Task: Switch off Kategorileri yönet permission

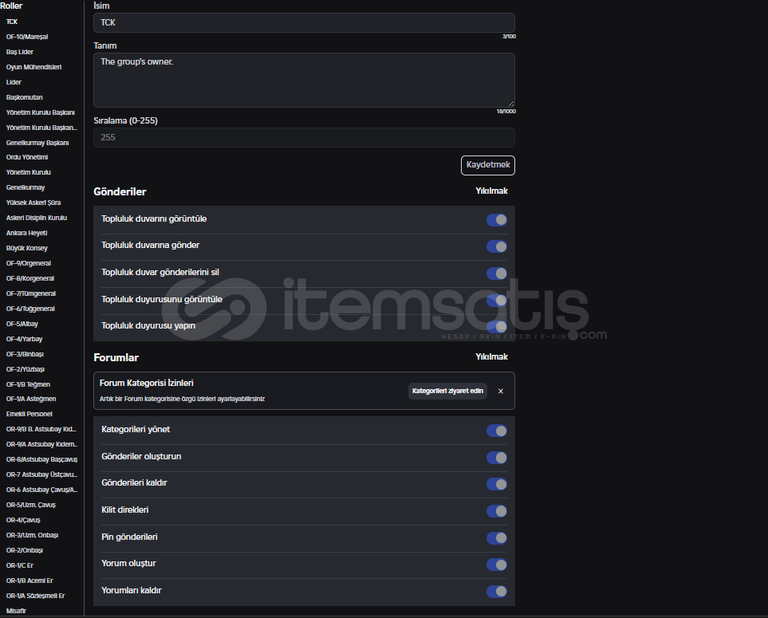Action: coord(496,431)
